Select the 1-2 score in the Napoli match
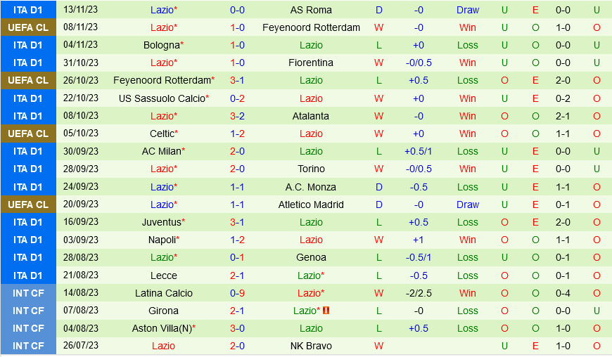The height and width of the screenshot is (357, 612). coord(237,240)
